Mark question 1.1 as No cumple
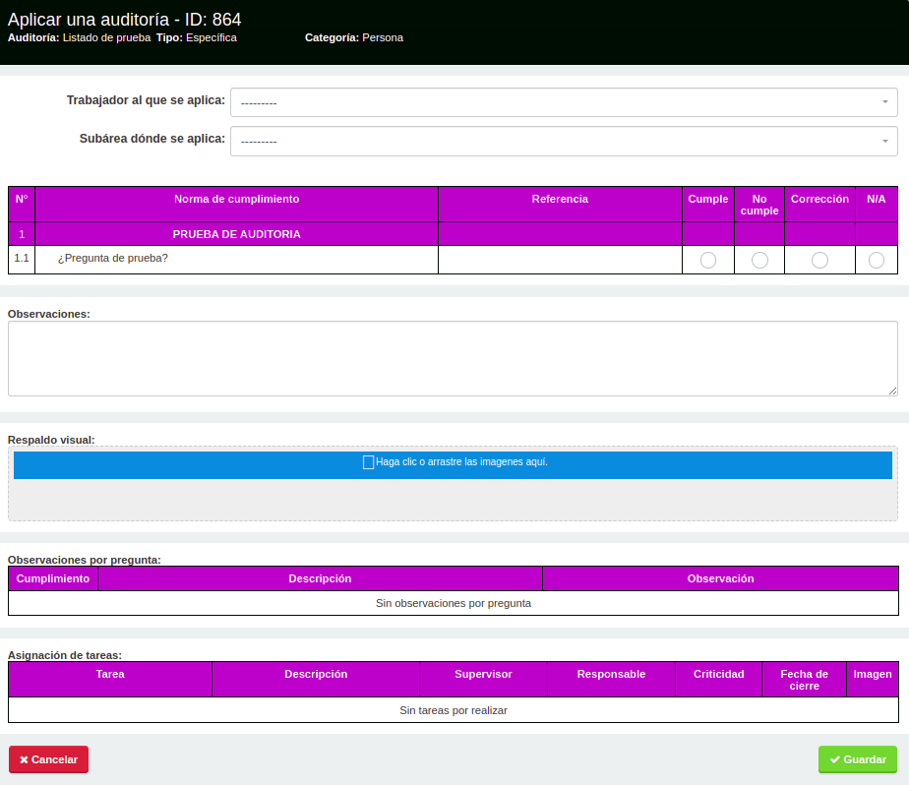Screen dimensions: 909x785 click(x=759, y=261)
